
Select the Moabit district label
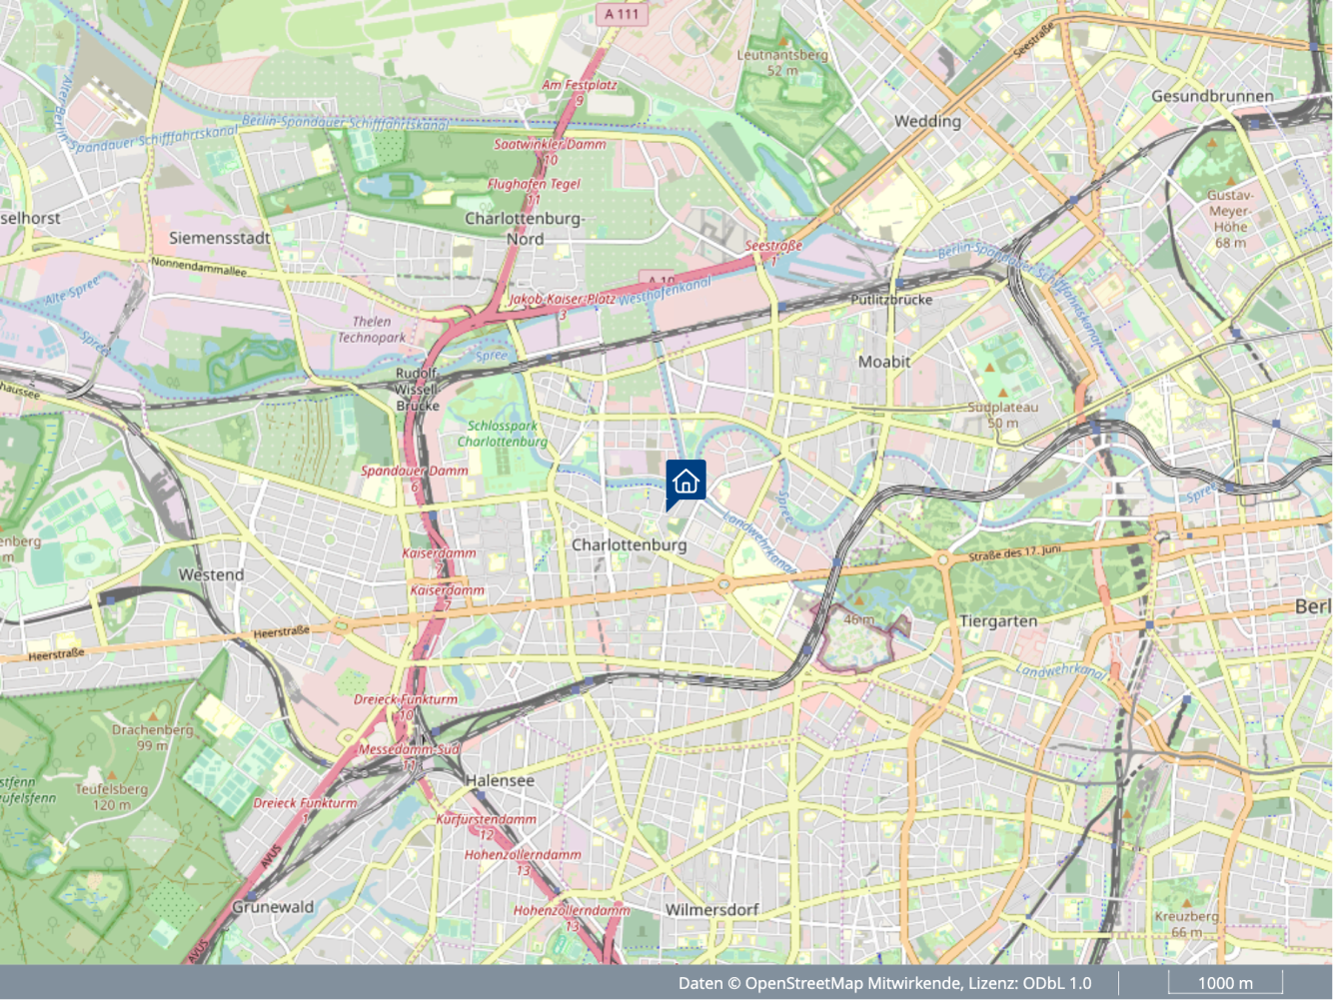click(x=883, y=362)
